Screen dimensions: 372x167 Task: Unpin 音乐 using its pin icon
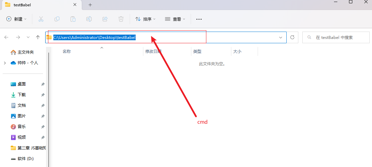coord(43,127)
